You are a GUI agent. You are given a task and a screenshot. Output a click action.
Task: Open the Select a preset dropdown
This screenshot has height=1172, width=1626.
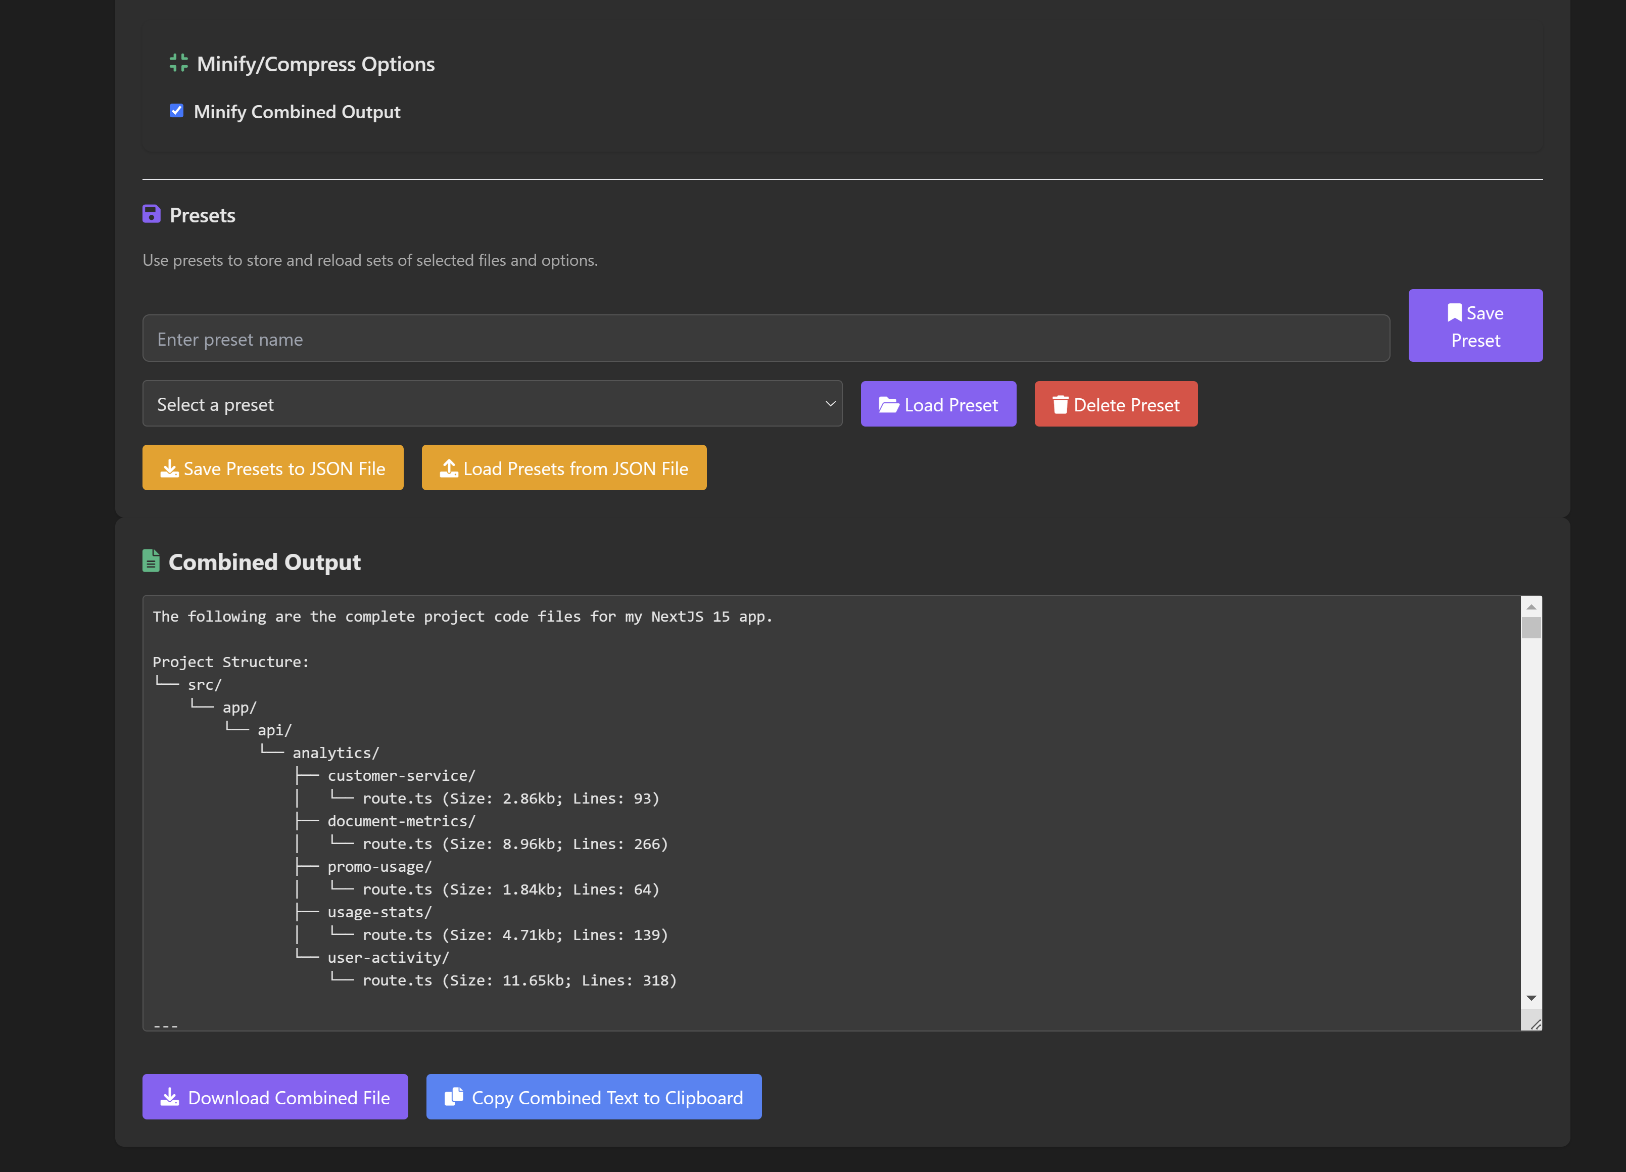[492, 404]
